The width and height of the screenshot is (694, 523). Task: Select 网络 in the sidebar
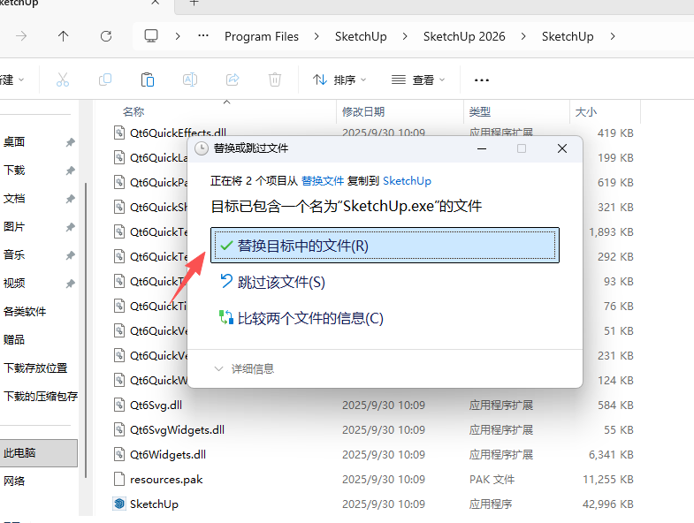[14, 481]
